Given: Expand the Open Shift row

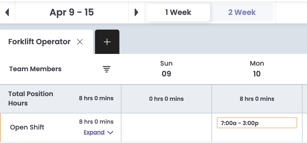Looking at the screenshot, I should [94, 132].
